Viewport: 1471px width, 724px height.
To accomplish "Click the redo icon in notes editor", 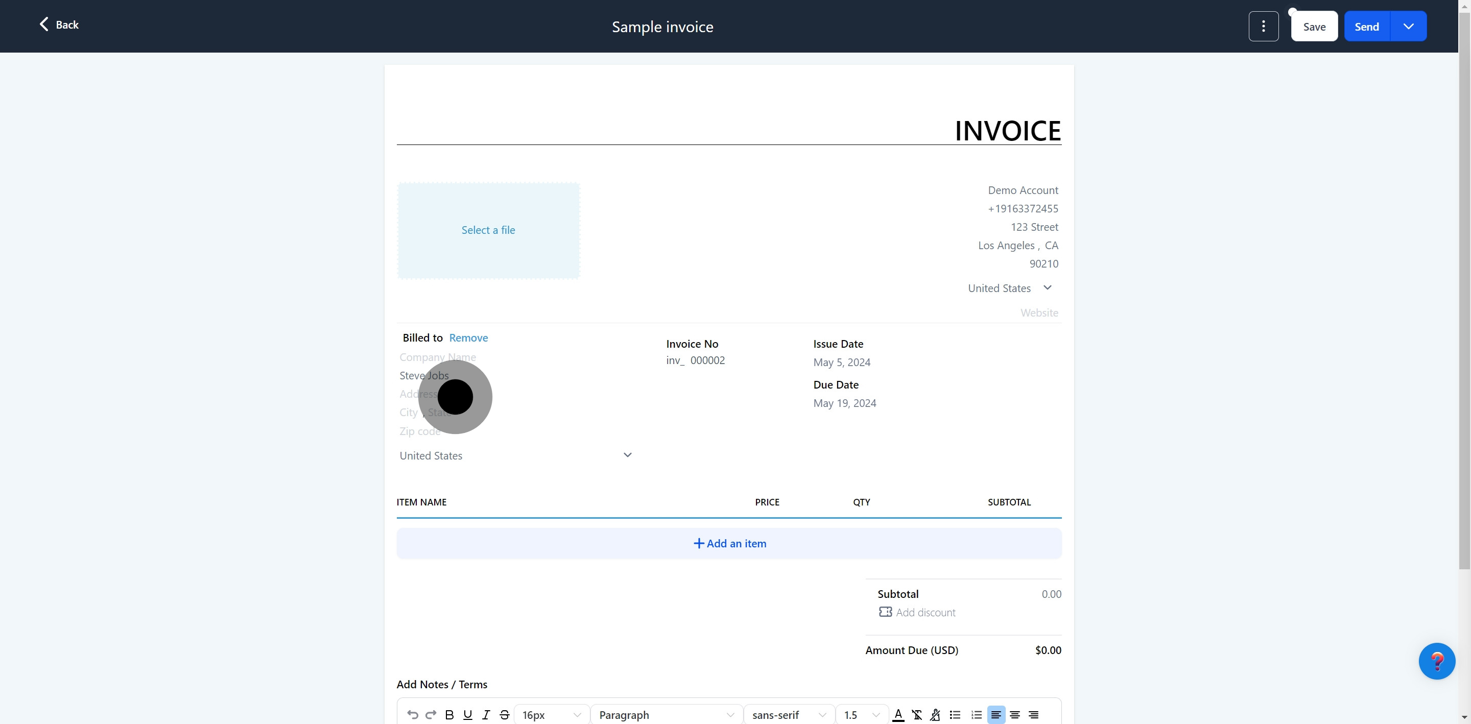I will click(431, 714).
